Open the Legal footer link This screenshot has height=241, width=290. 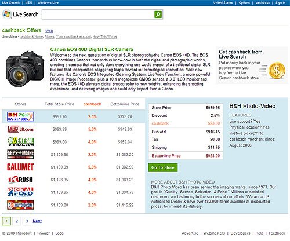(60, 233)
